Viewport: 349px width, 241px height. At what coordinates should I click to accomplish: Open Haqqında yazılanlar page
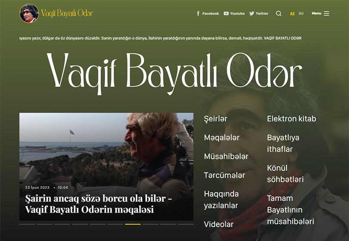click(x=221, y=200)
